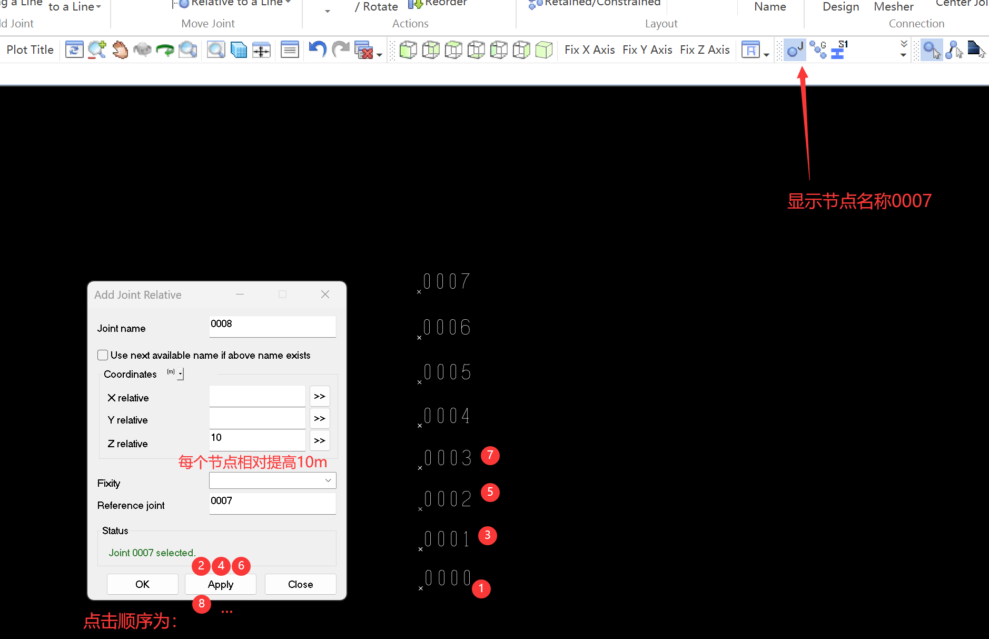
Task: Expand the Coordinates units dropdown
Action: coord(180,374)
